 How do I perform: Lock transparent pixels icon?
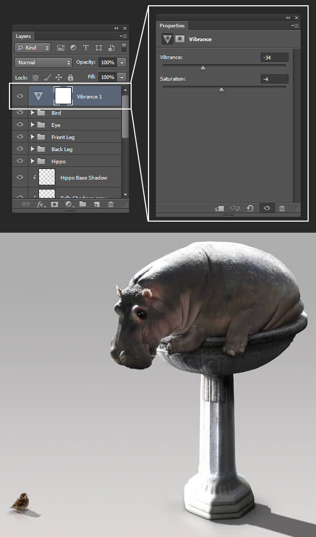click(x=35, y=77)
